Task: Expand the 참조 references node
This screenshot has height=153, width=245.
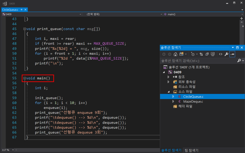Action: [168, 77]
